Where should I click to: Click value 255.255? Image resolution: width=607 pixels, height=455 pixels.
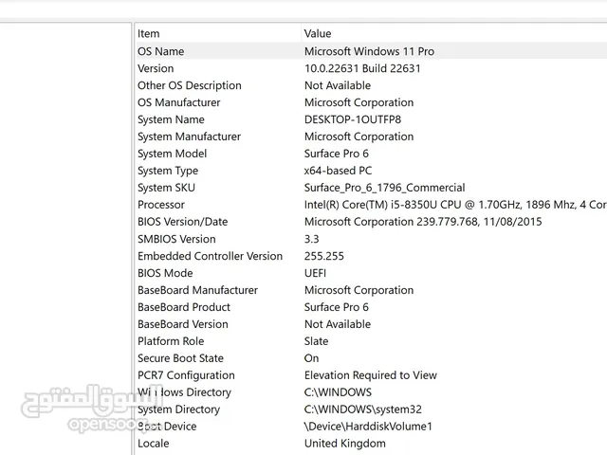324,256
